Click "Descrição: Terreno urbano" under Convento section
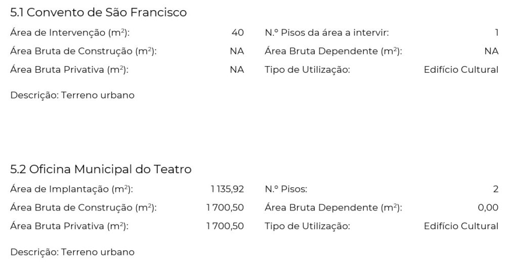 tap(72, 95)
